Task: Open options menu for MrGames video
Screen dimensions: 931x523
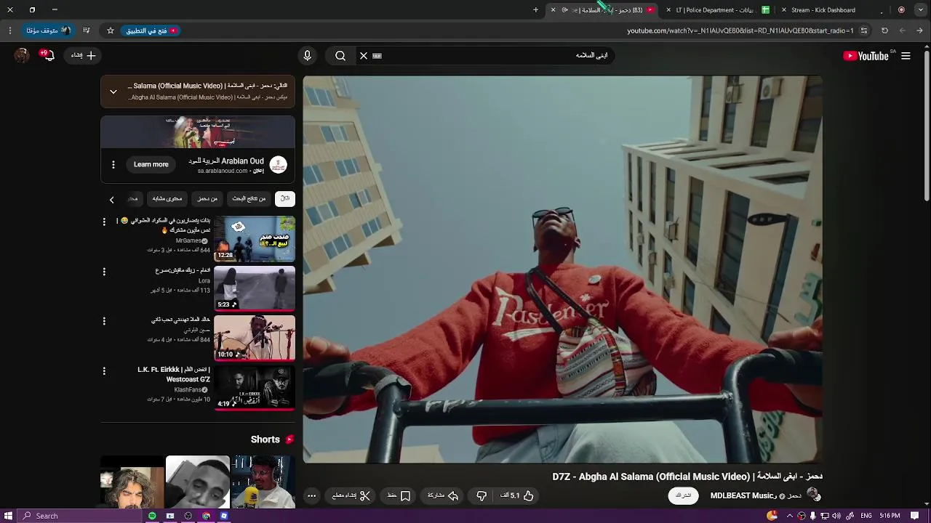Action: [x=104, y=222]
